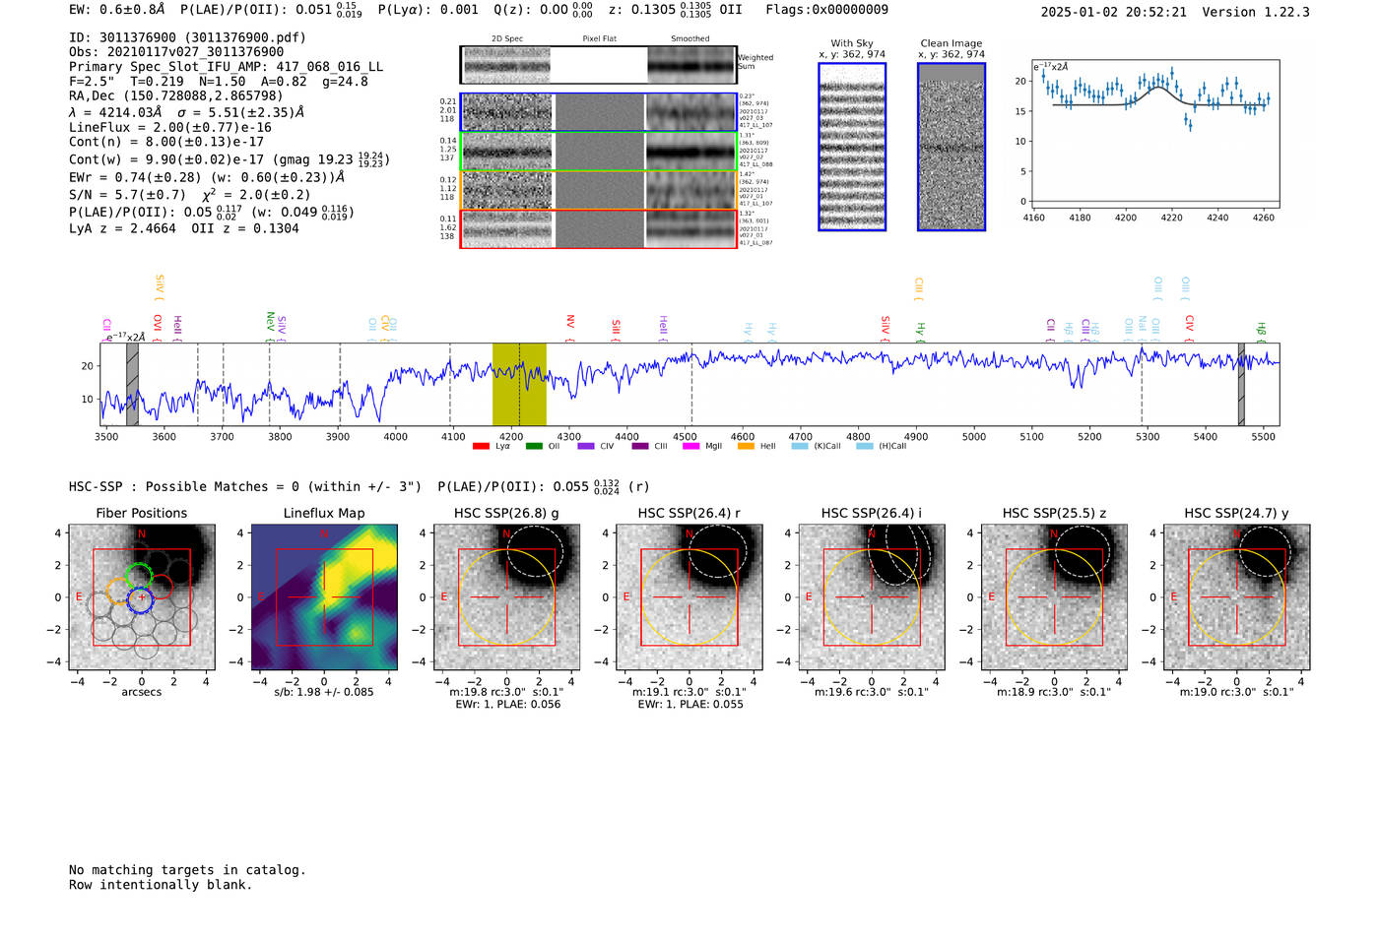Image resolution: width=1379 pixels, height=938 pixels.
Task: Click the Clean Image panel
Action: tap(952, 147)
